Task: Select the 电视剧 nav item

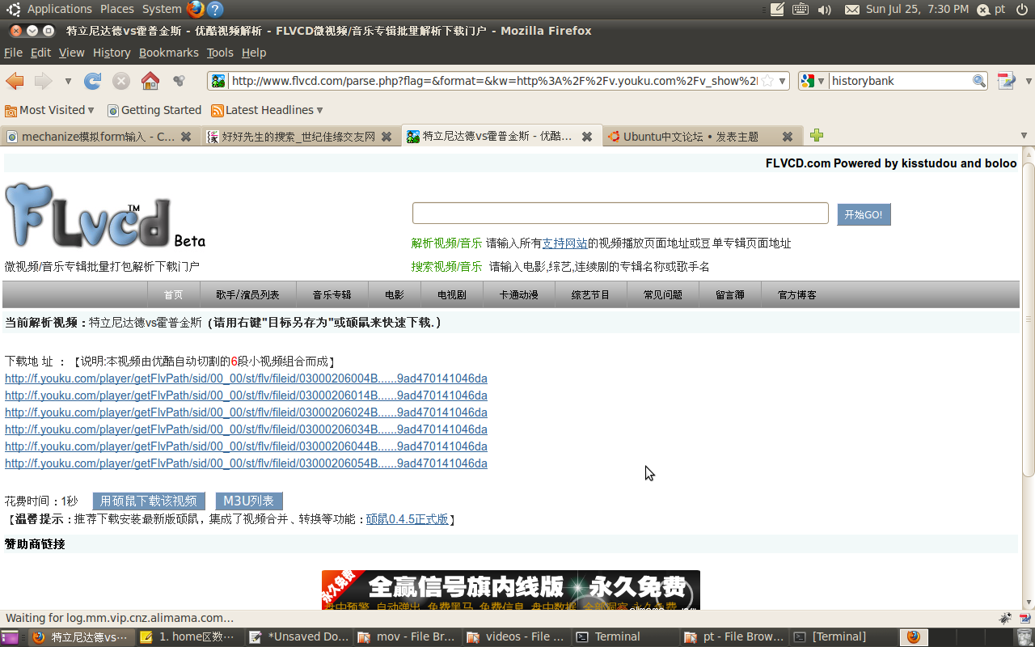Action: pyautogui.click(x=452, y=294)
